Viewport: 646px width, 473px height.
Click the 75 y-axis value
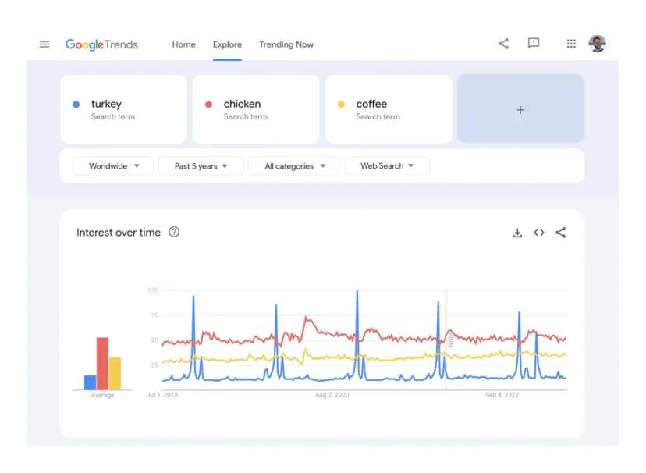[x=154, y=315]
